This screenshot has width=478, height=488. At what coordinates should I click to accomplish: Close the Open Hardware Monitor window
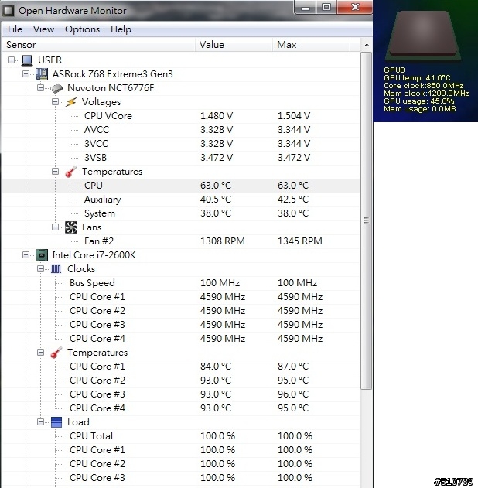355,7
